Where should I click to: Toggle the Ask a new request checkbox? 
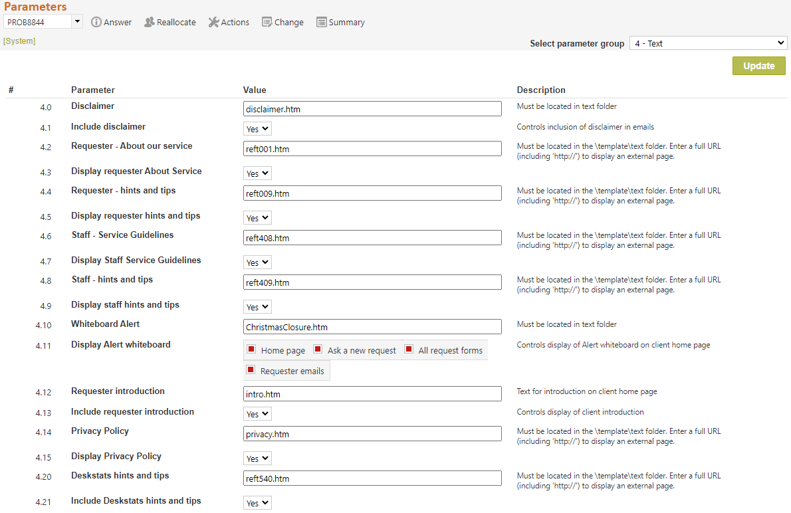pyautogui.click(x=318, y=349)
